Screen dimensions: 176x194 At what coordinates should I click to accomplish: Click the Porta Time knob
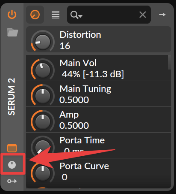coord(43,147)
